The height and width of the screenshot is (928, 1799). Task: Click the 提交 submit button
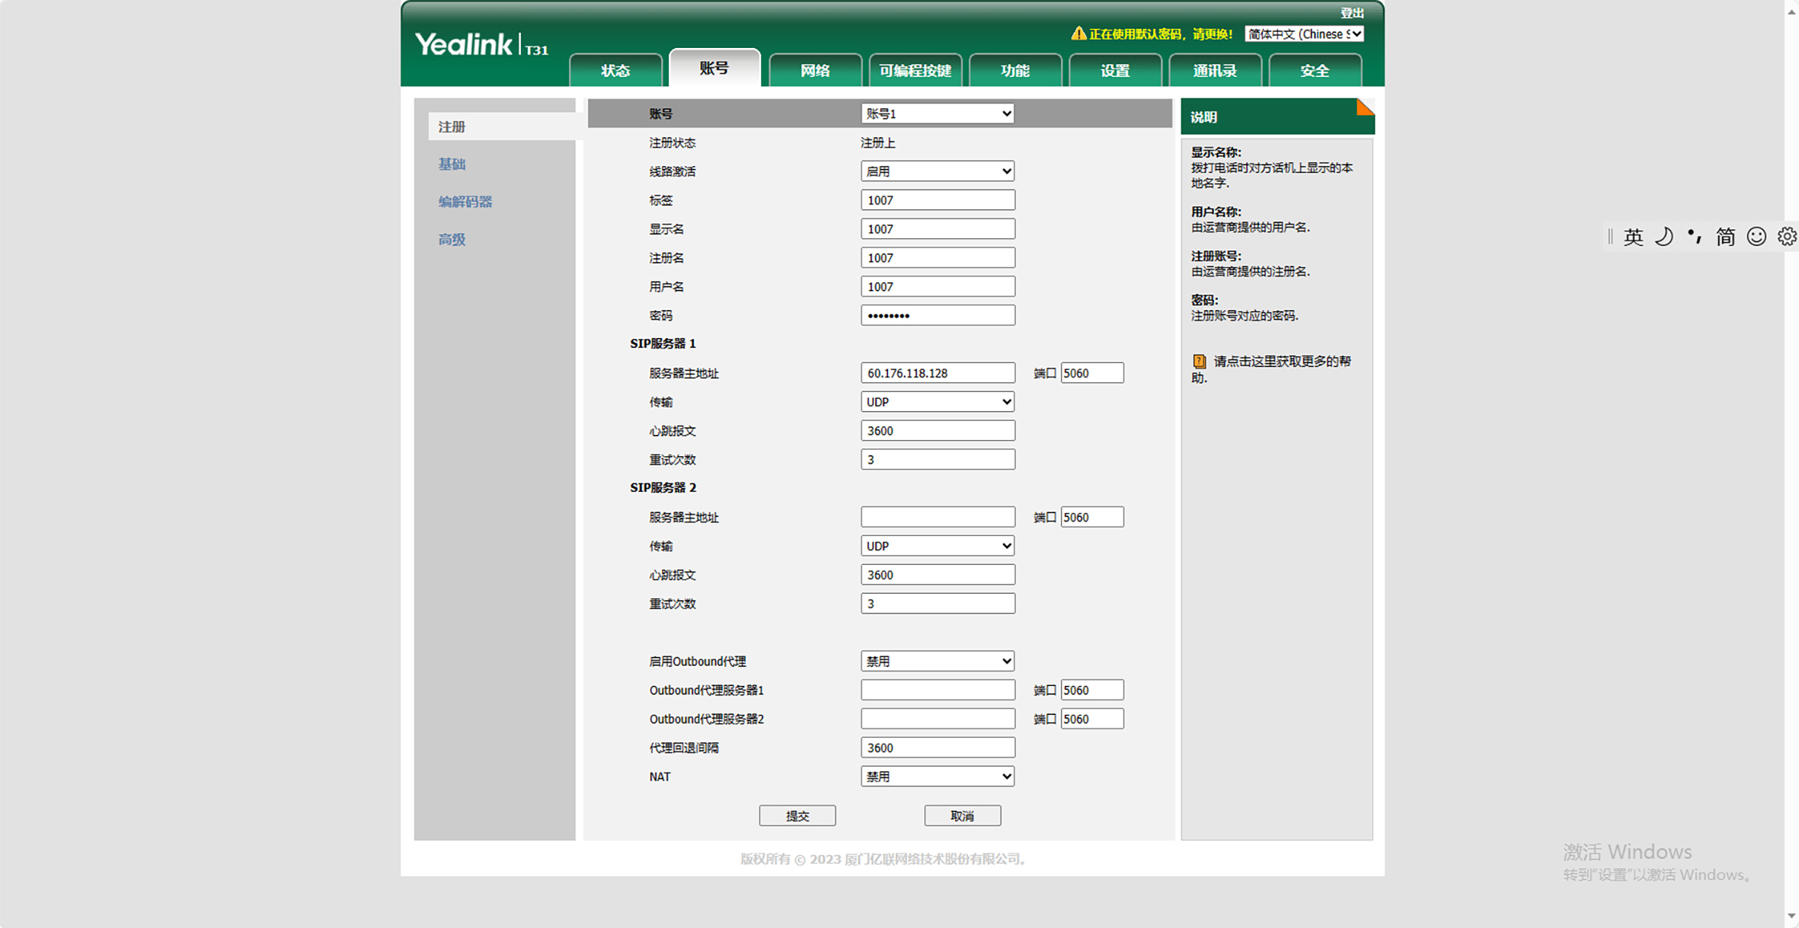[797, 816]
